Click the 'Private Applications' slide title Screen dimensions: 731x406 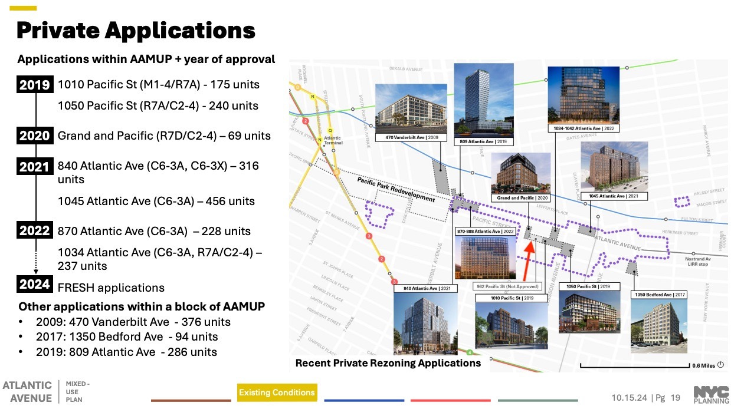coord(136,30)
